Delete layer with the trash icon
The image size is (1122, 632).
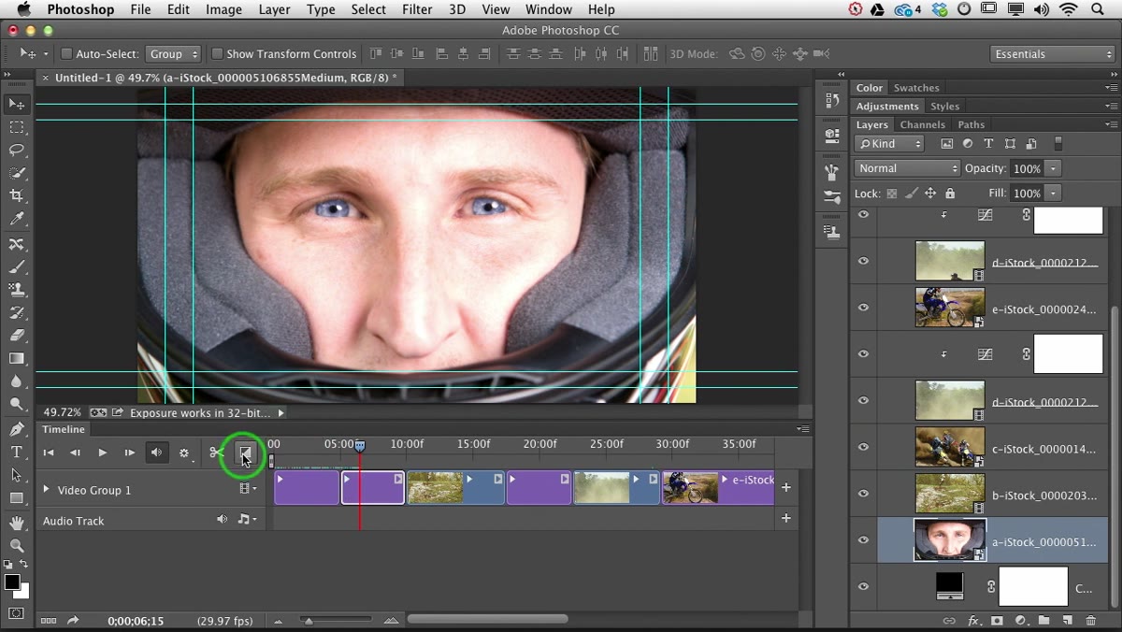[1090, 621]
